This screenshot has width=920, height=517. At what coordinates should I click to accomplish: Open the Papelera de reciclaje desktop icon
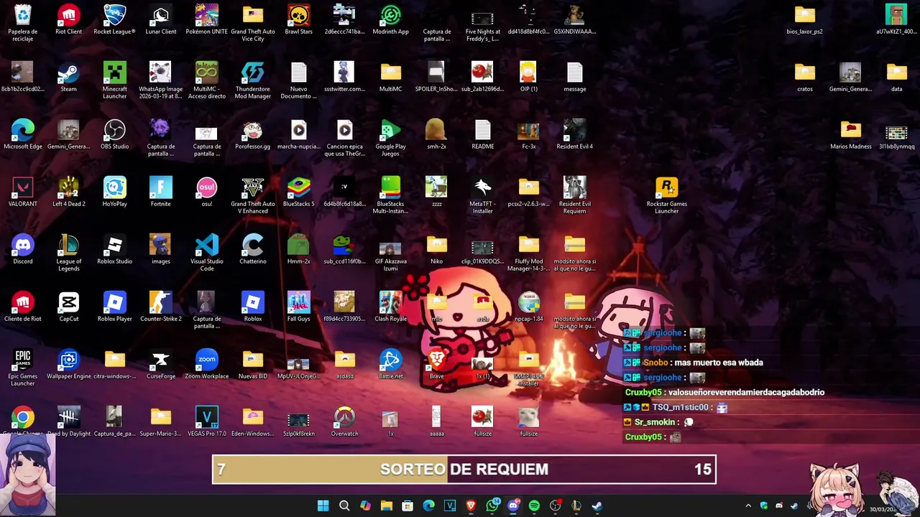(x=23, y=23)
